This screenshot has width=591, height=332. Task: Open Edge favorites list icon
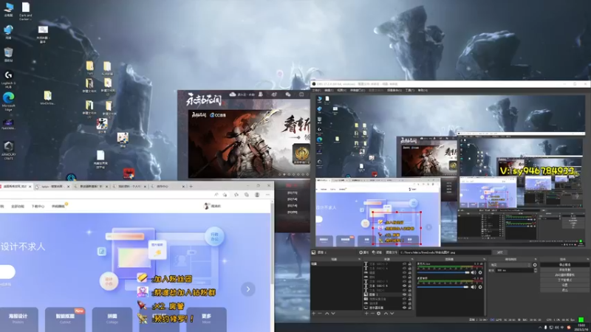pyautogui.click(x=236, y=195)
